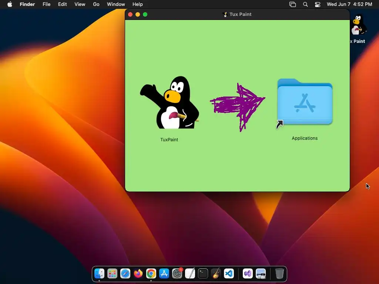Open the Apple menu

(x=10, y=4)
